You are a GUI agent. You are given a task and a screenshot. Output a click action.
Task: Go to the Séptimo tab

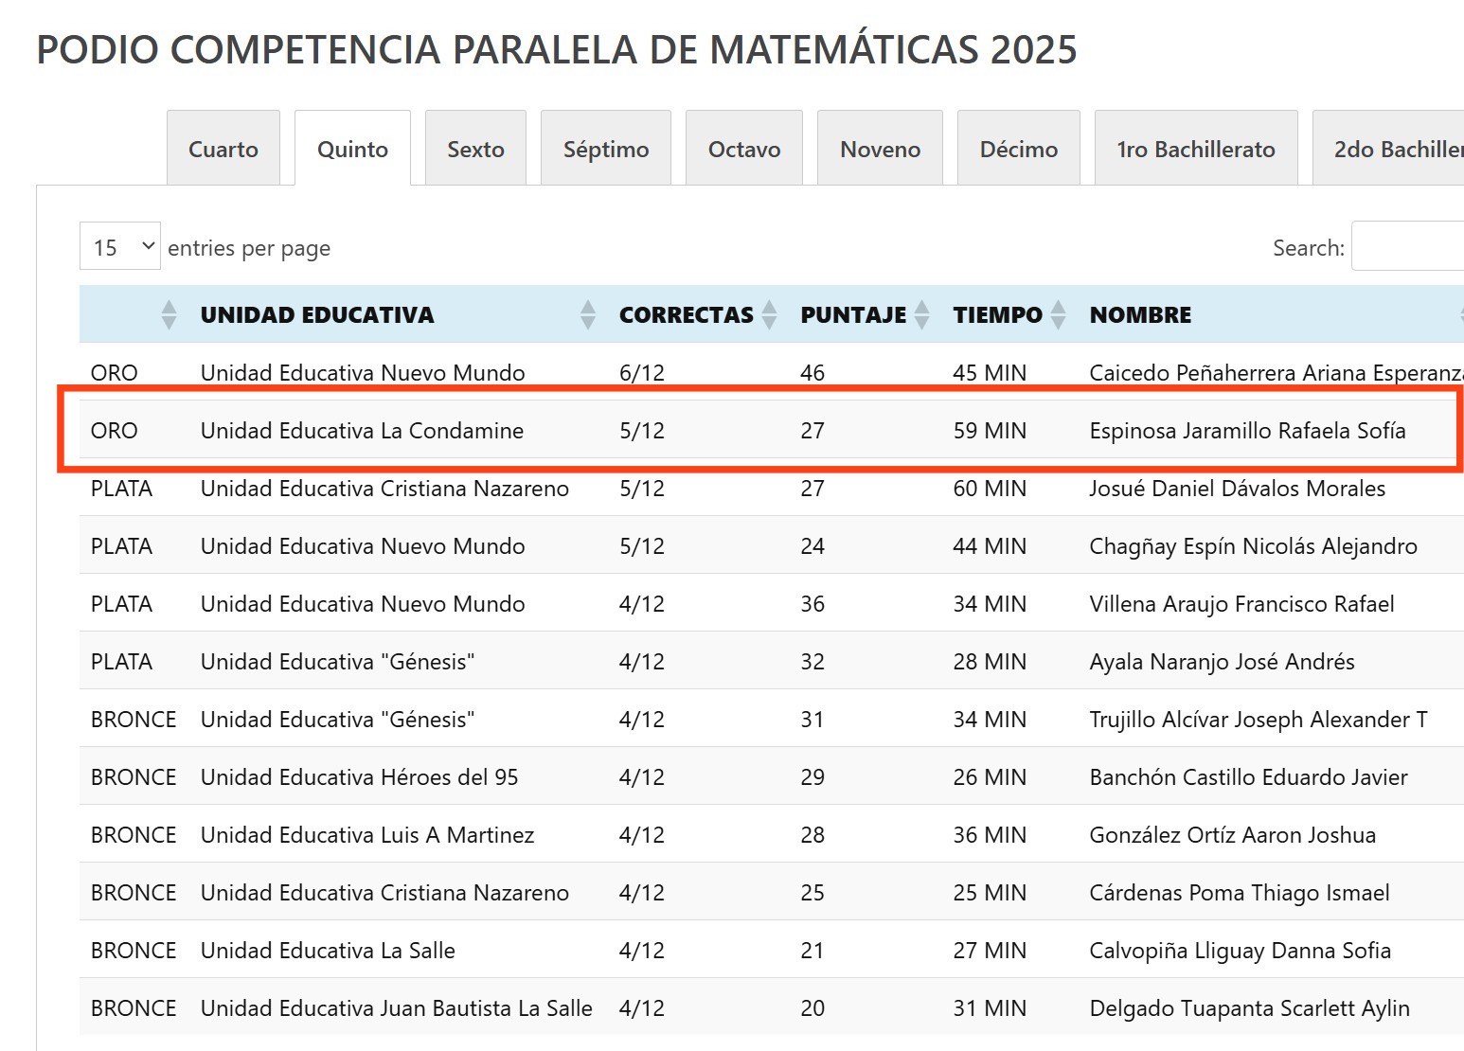click(x=606, y=149)
